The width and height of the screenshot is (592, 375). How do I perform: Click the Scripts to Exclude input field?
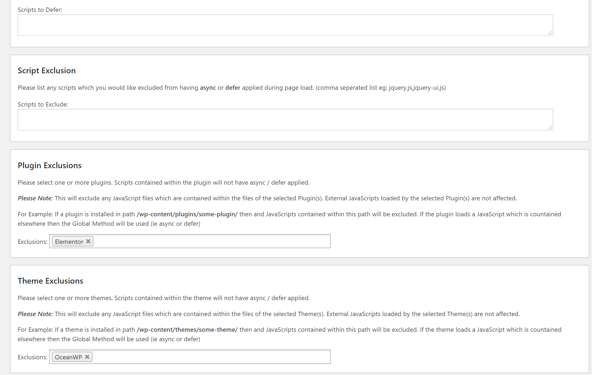click(x=284, y=119)
